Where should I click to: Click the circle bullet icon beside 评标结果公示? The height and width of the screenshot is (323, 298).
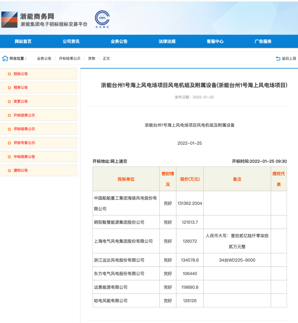9,129
